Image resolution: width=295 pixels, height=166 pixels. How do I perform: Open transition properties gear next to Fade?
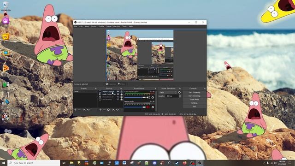pos(179,92)
